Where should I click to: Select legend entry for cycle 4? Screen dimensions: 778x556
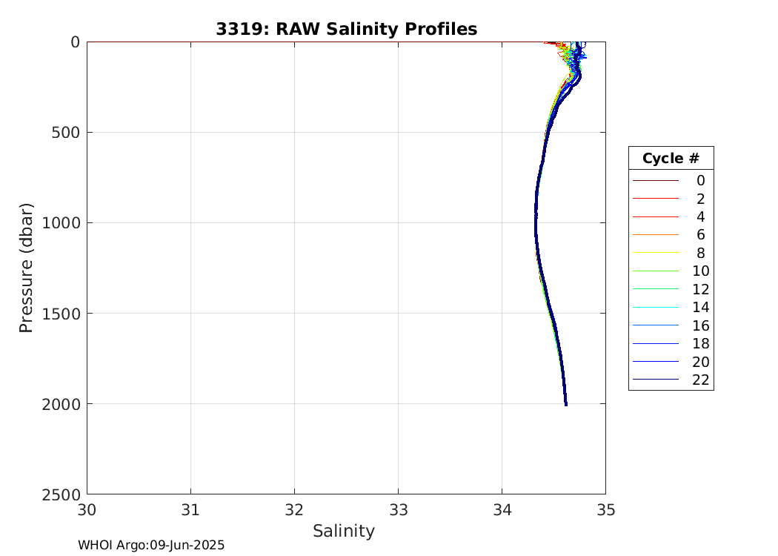[x=671, y=217]
